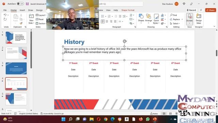218x123 pixels.
Task: Open the Layout dropdown
Action: pyautogui.click(x=41, y=15)
